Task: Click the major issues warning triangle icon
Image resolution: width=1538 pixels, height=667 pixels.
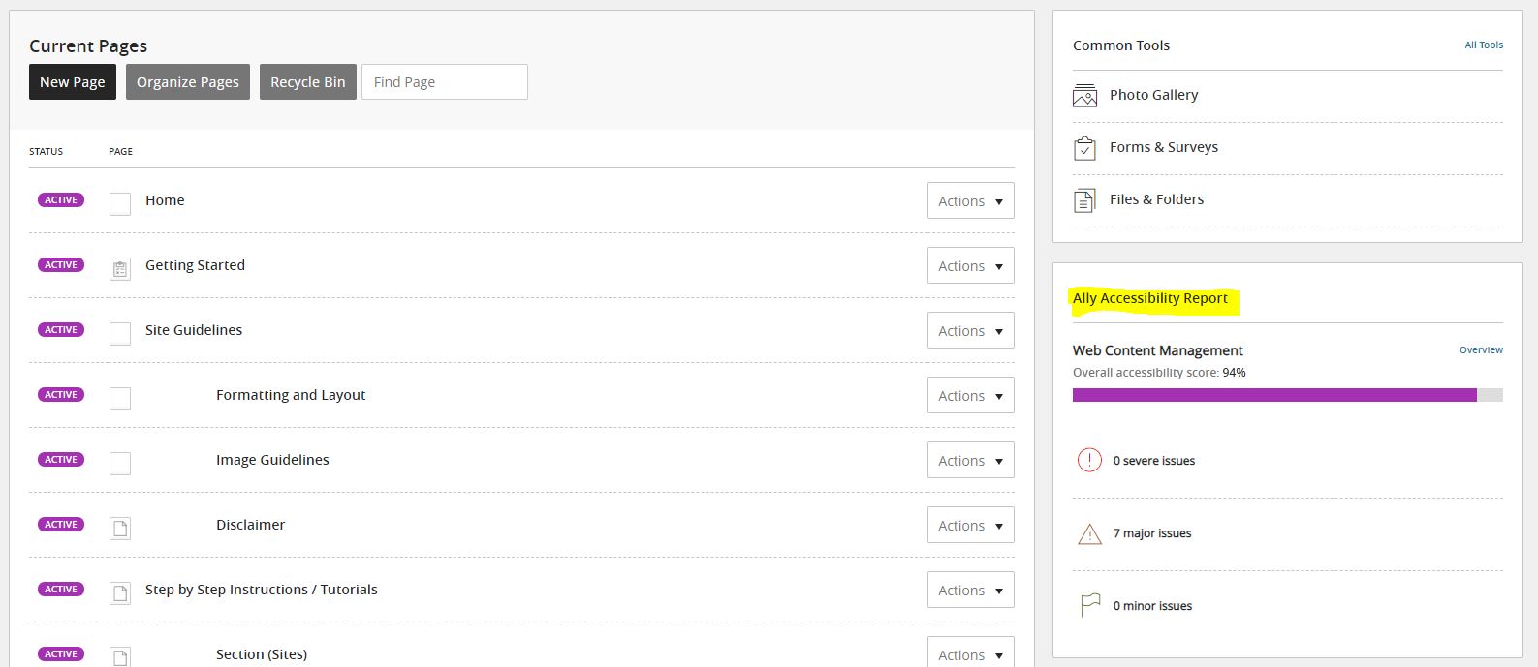Action: coord(1089,533)
